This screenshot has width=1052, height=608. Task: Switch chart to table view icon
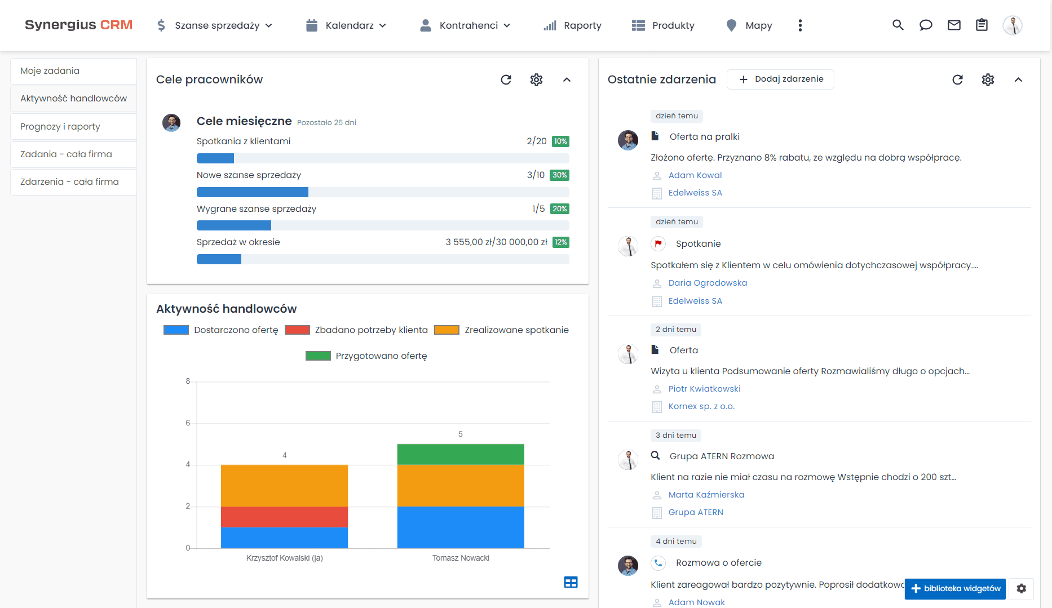click(x=571, y=583)
